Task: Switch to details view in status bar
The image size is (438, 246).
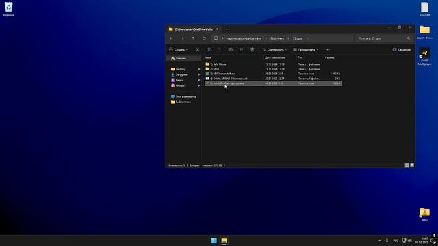Action: [x=407, y=165]
